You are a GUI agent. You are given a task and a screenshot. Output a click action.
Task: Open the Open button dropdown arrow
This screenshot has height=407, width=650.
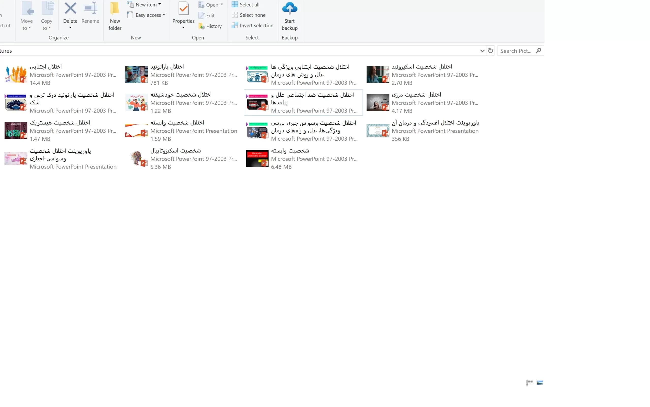[222, 5]
